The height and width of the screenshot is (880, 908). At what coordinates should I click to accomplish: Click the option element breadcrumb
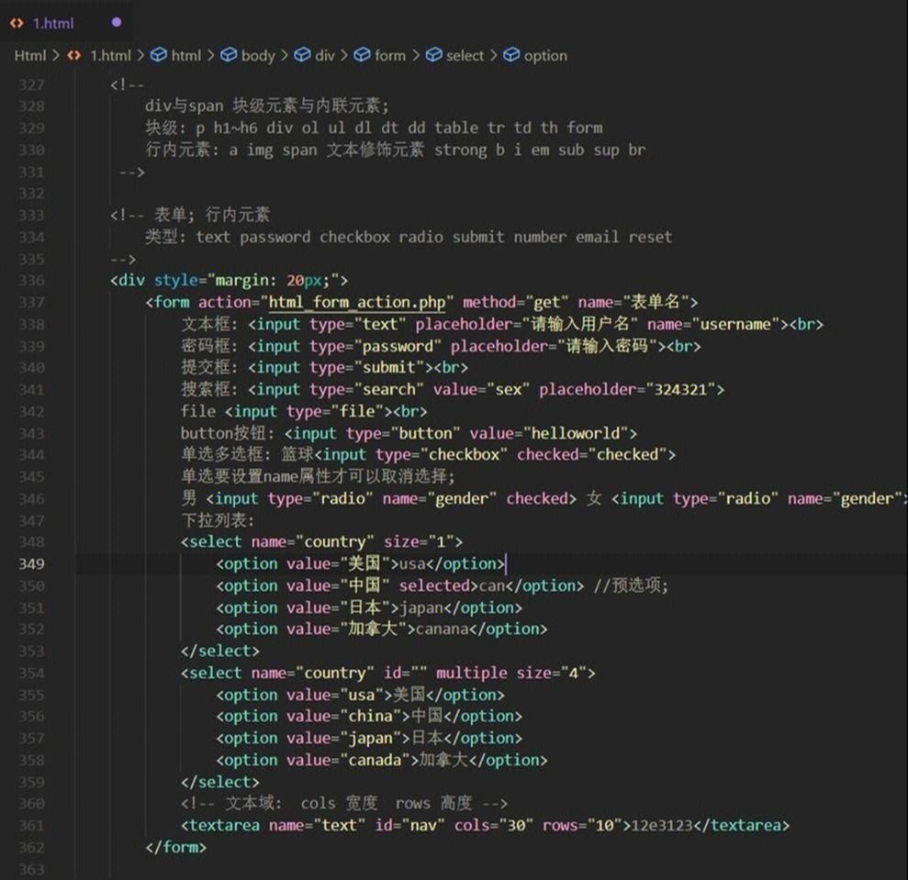(545, 56)
